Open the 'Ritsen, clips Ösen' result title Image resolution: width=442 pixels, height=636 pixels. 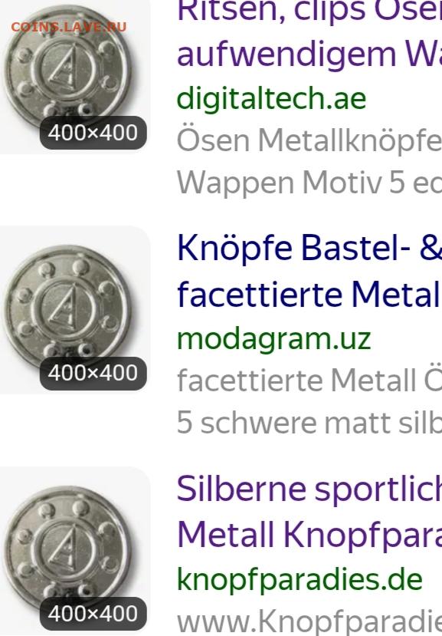point(309,11)
